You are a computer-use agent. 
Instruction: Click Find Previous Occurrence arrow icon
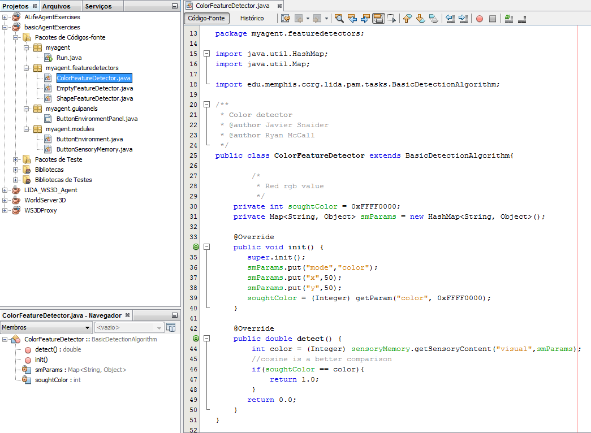click(352, 18)
